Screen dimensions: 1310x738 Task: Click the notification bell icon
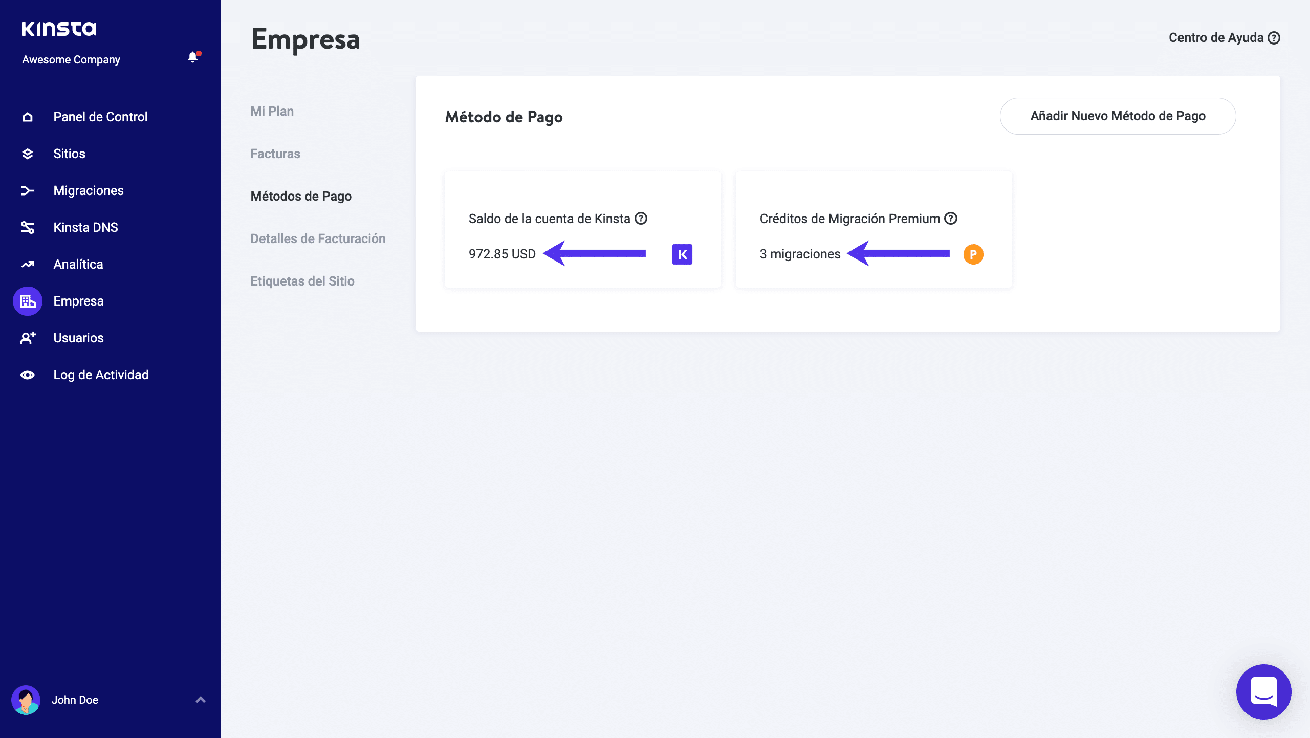tap(192, 57)
